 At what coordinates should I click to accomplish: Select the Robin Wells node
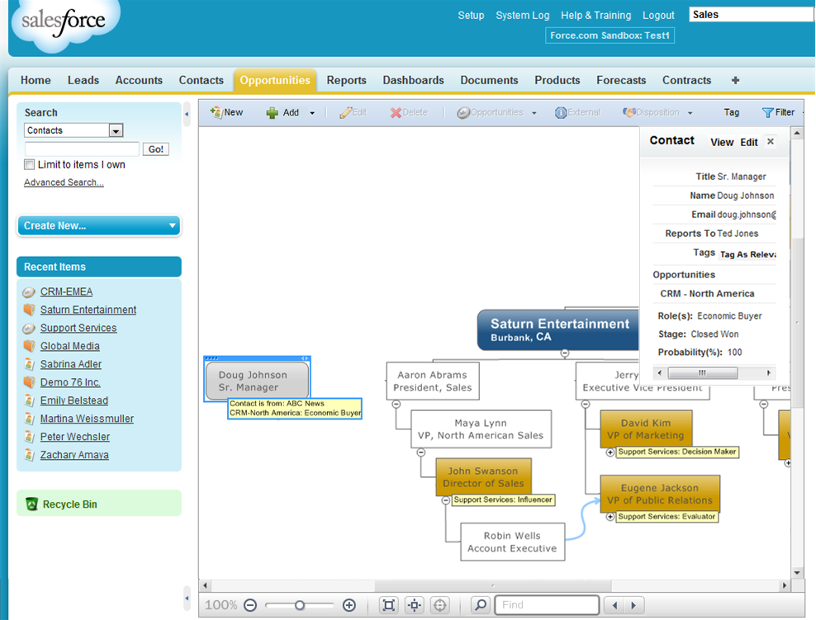pyautogui.click(x=513, y=542)
